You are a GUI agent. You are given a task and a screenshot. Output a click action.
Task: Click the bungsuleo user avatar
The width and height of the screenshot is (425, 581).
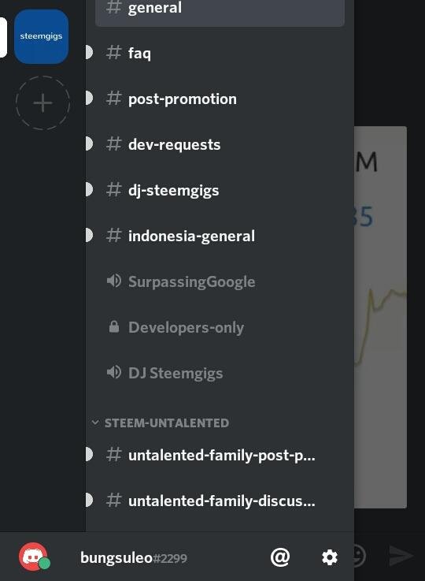[34, 557]
